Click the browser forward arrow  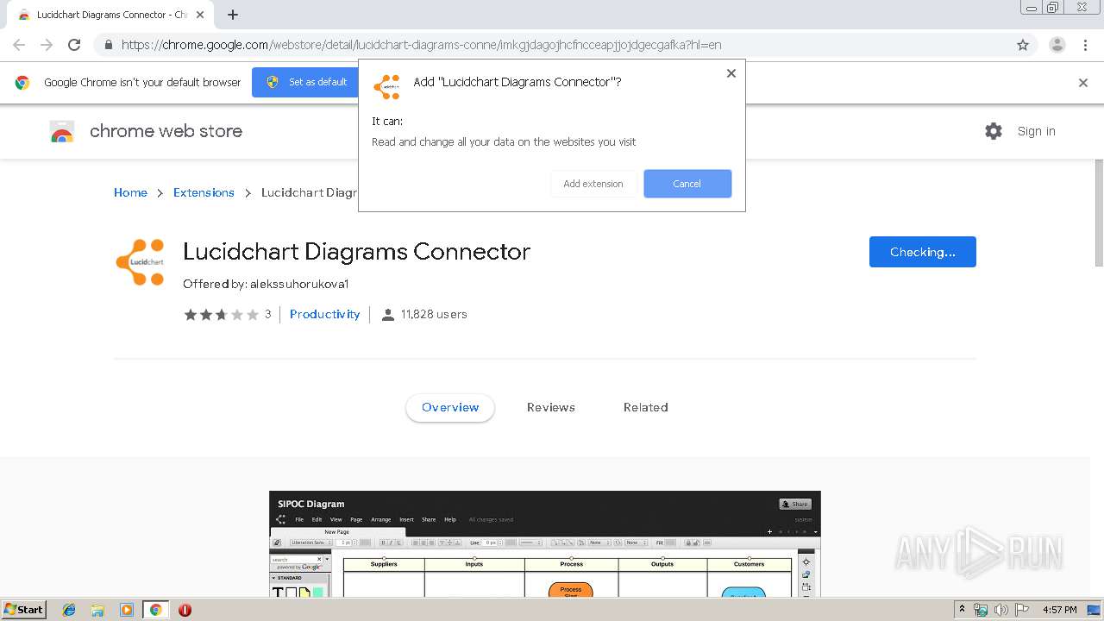click(47, 45)
